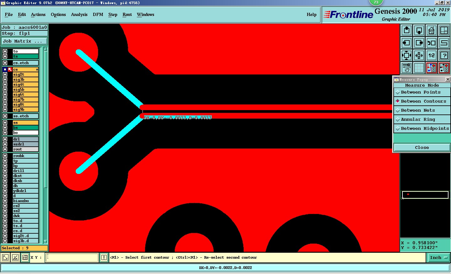The image size is (451, 274).
Task: Click the Job Matrix ... button
Action: tap(24, 41)
